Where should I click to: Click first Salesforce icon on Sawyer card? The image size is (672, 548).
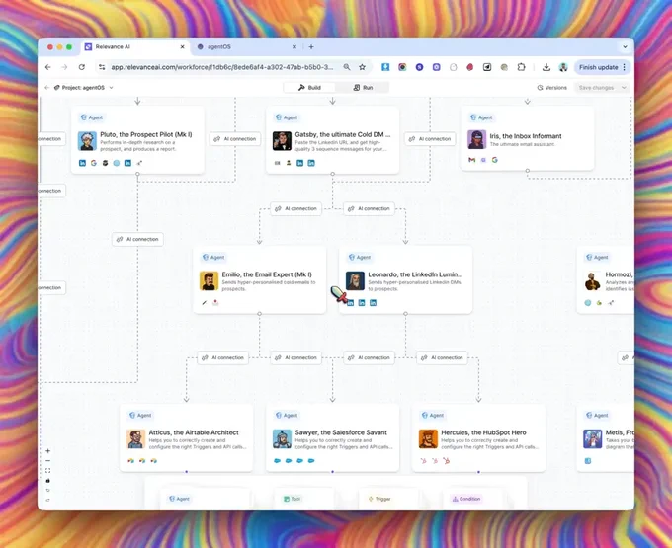coord(277,461)
